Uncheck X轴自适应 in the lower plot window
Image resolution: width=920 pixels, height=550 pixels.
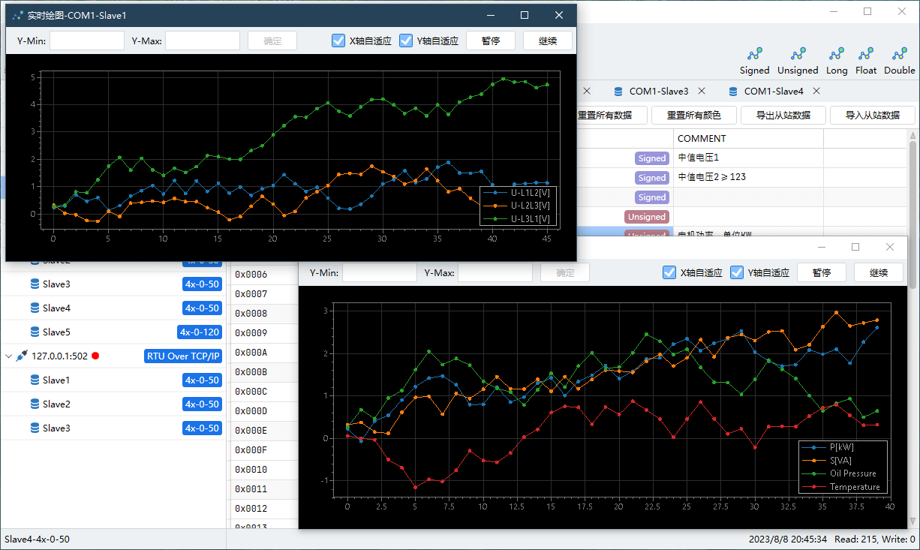point(669,272)
